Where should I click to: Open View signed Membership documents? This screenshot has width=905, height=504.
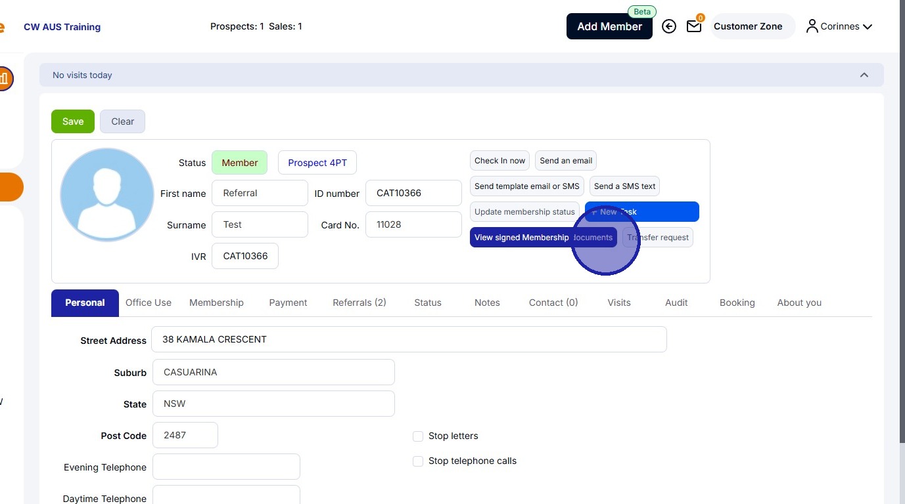544,238
